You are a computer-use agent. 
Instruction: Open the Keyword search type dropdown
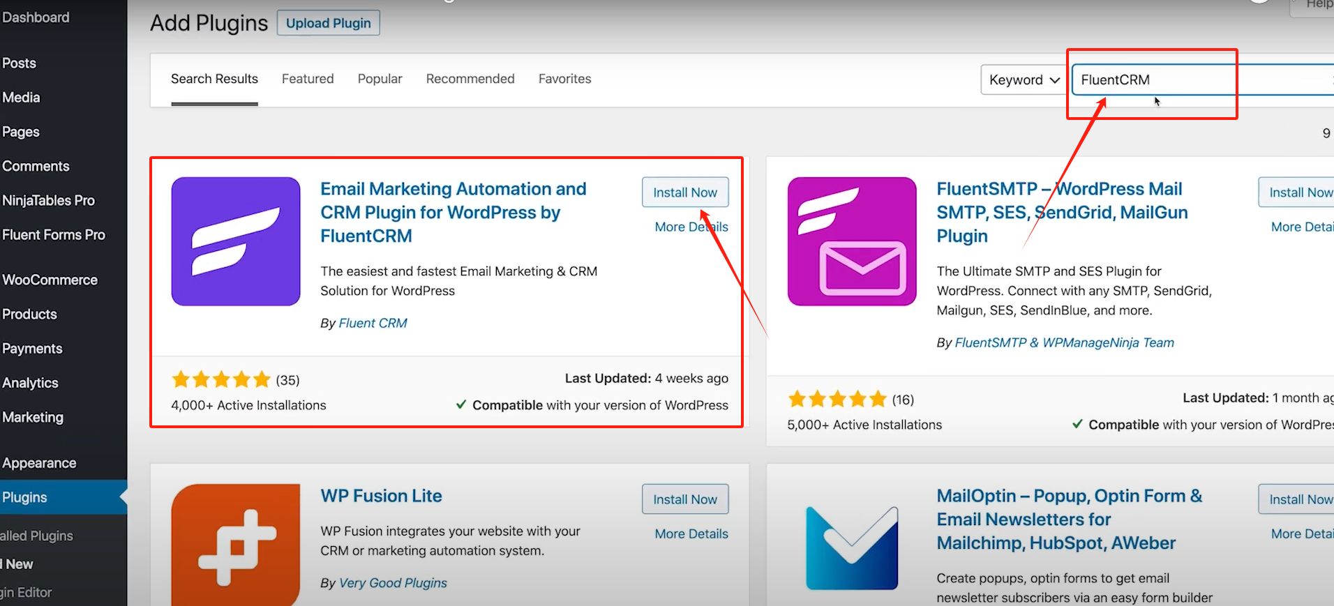(1024, 79)
